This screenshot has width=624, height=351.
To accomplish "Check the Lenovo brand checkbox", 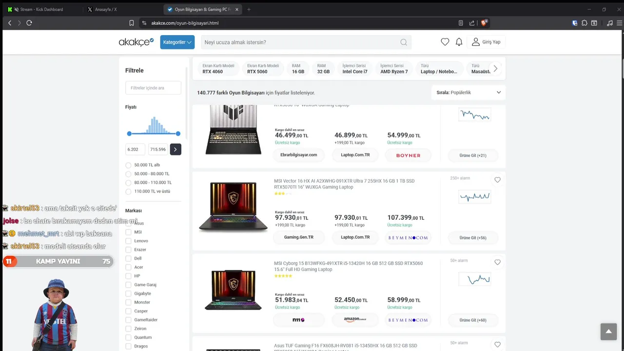I will [128, 241].
